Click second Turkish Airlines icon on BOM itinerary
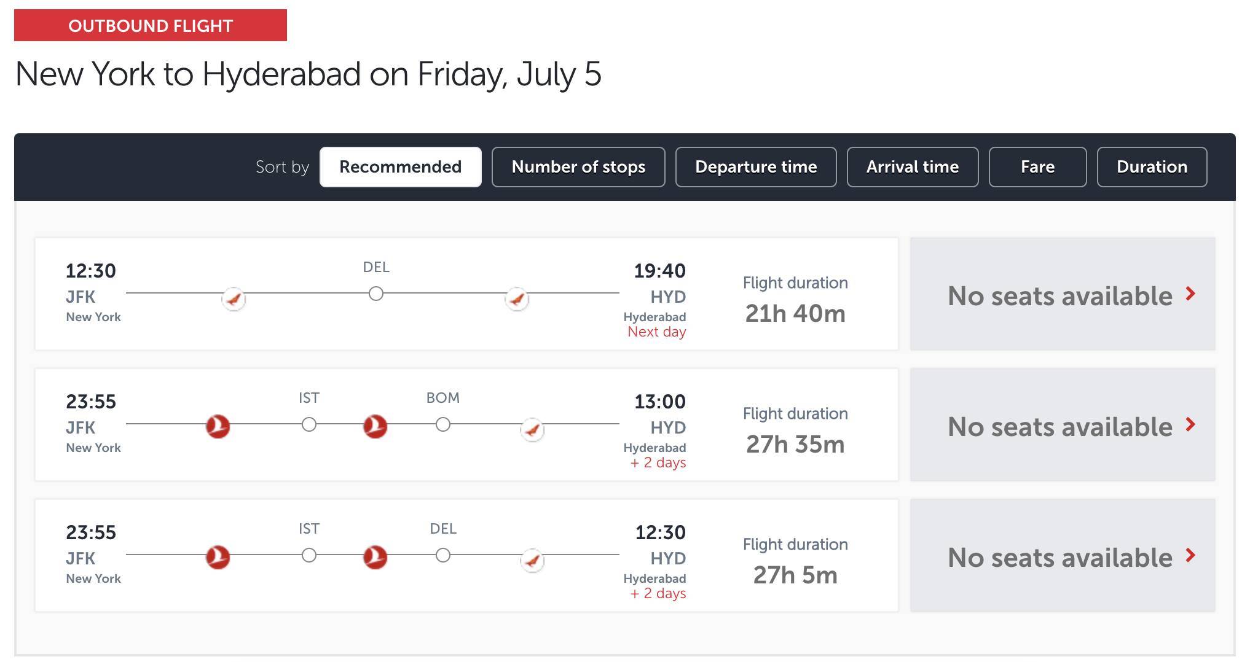This screenshot has width=1250, height=662. [x=375, y=426]
